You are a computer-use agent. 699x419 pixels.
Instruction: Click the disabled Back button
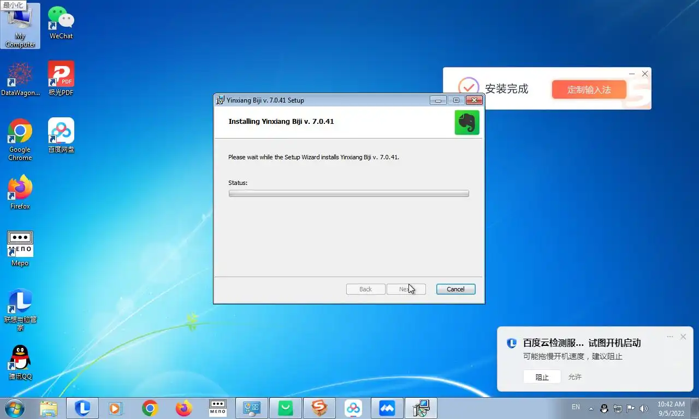point(365,289)
